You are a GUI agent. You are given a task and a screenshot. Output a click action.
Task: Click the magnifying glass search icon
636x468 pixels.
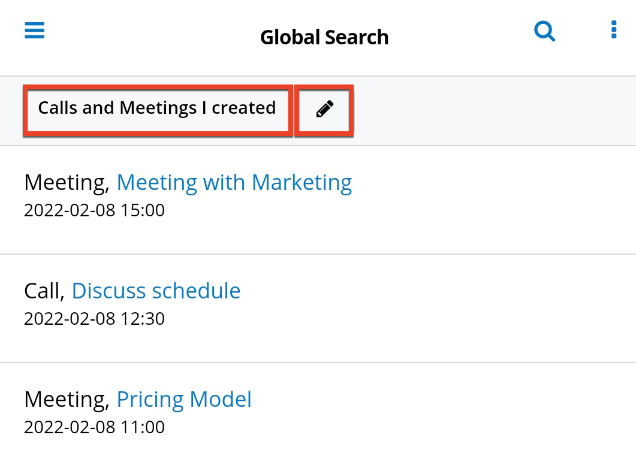544,31
